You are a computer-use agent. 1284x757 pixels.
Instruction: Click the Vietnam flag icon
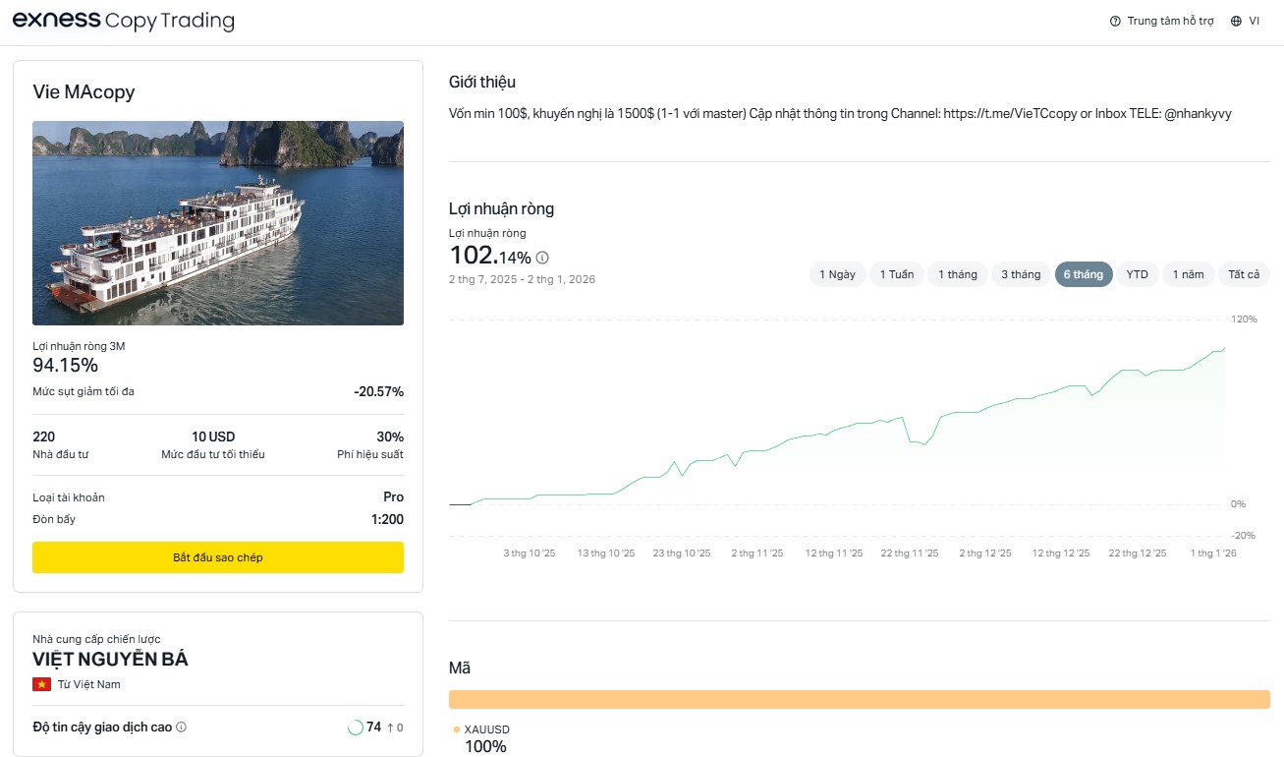(x=42, y=684)
